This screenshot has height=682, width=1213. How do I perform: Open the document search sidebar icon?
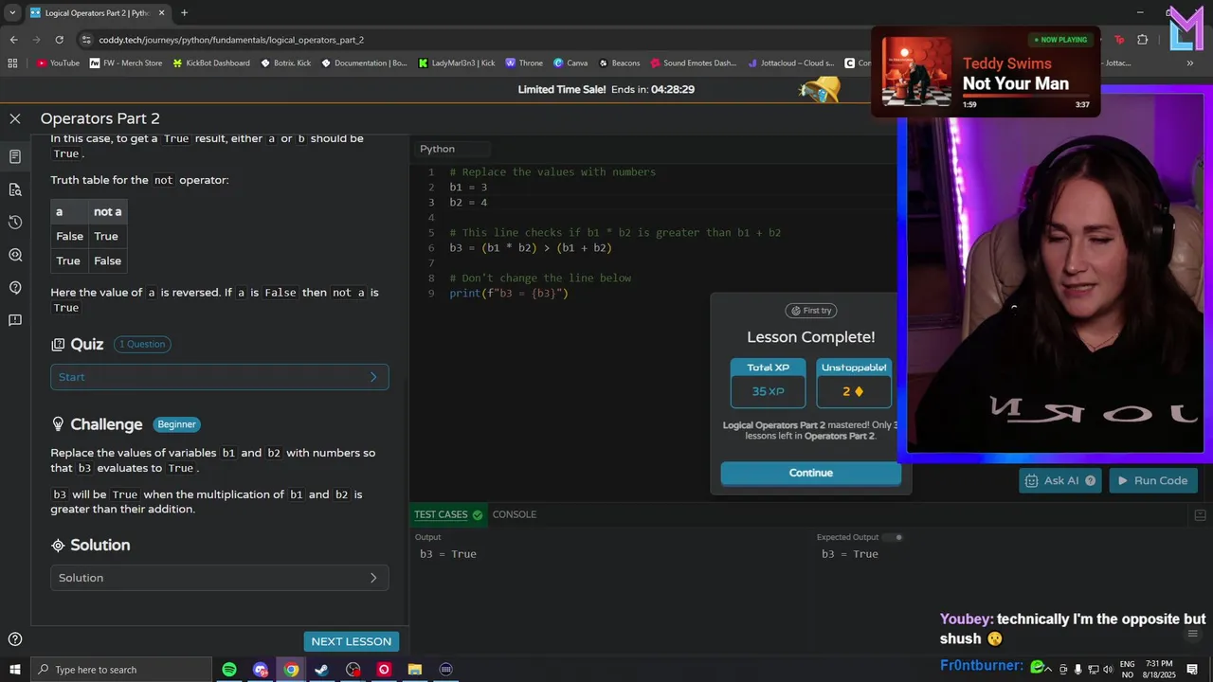click(x=15, y=189)
